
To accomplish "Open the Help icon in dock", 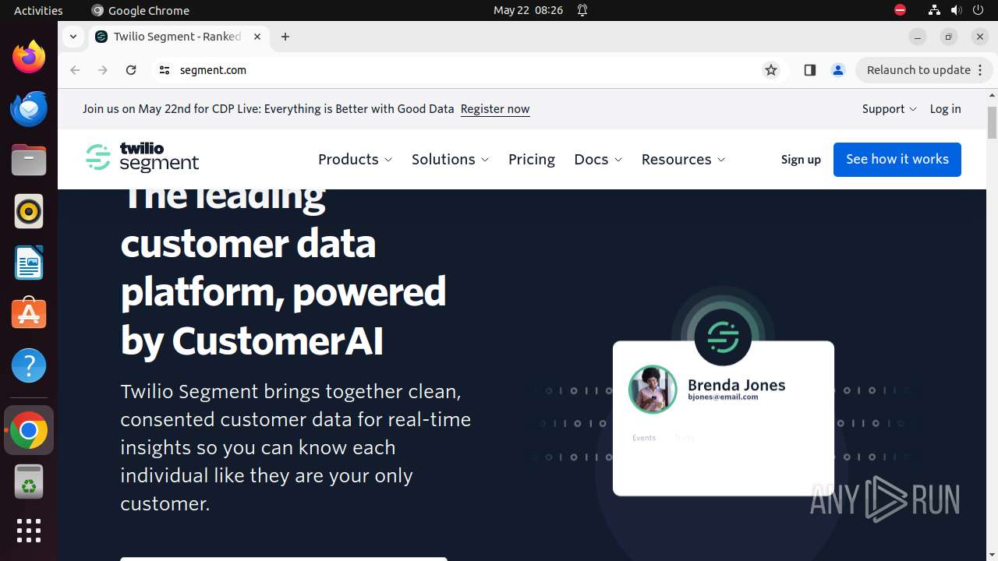I will tap(29, 365).
